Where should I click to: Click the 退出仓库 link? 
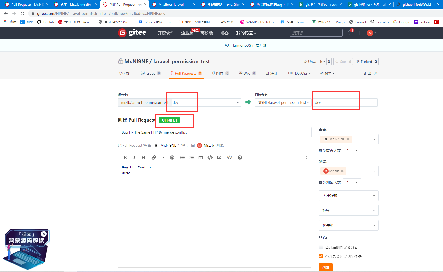coord(371,73)
